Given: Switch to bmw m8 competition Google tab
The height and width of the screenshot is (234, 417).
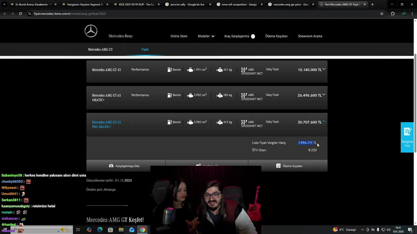Looking at the screenshot, I should point(239,5).
